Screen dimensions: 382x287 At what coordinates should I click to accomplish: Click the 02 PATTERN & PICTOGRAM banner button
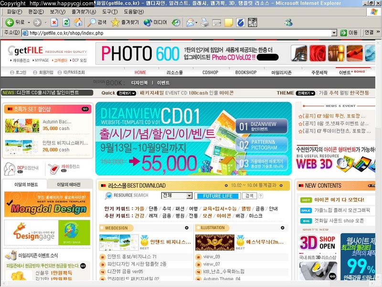(x=261, y=144)
